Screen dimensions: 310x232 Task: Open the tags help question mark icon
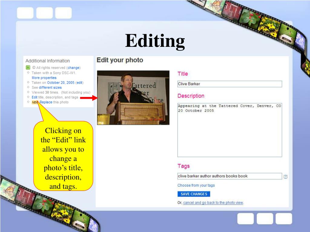coord(285,176)
